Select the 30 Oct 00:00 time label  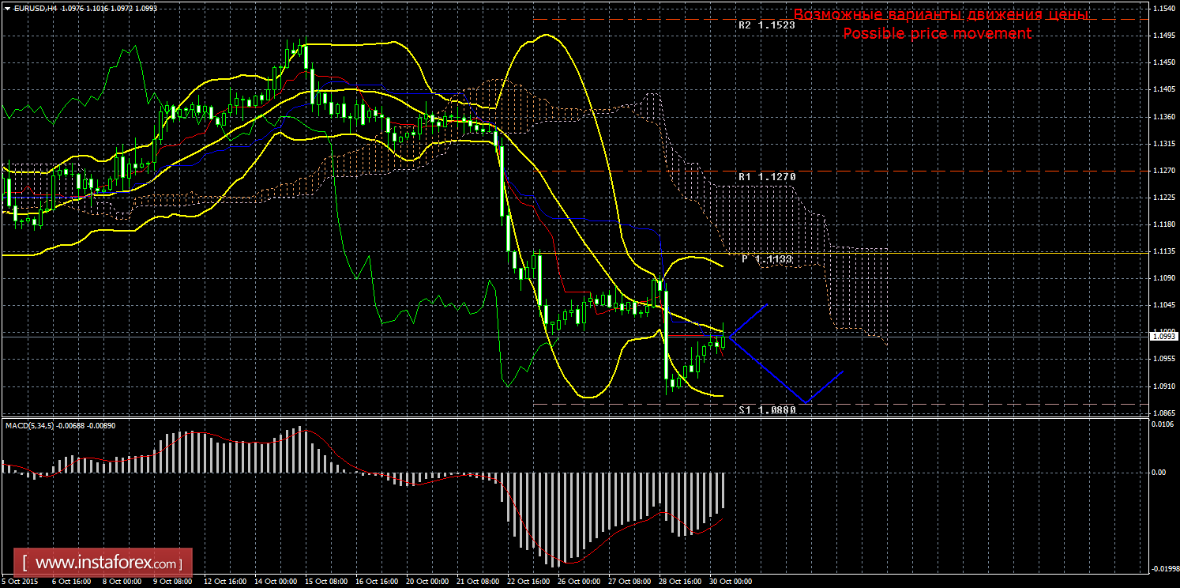731,581
